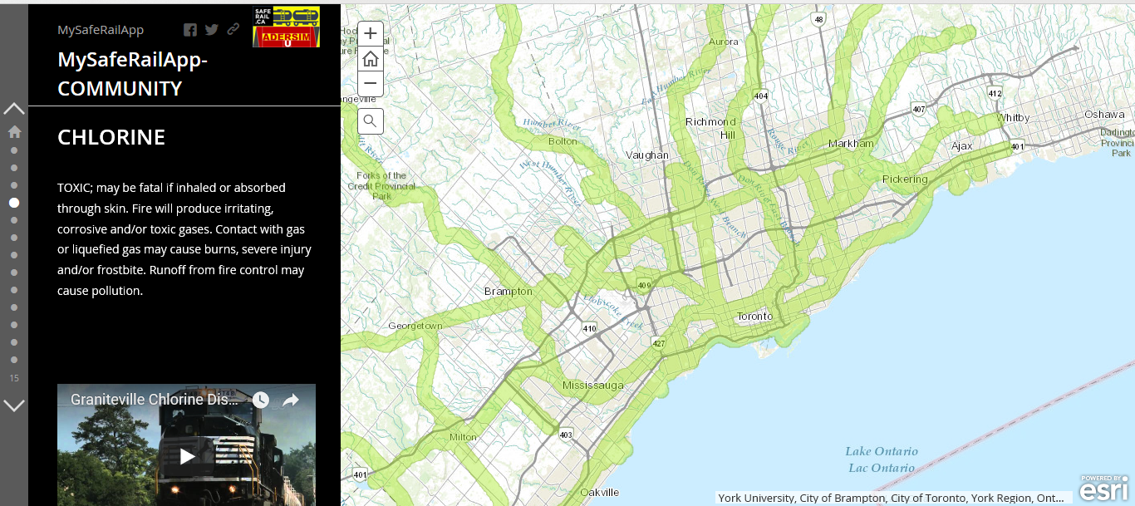Share the story on Facebook

click(190, 30)
